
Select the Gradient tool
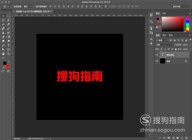coord(9,37)
